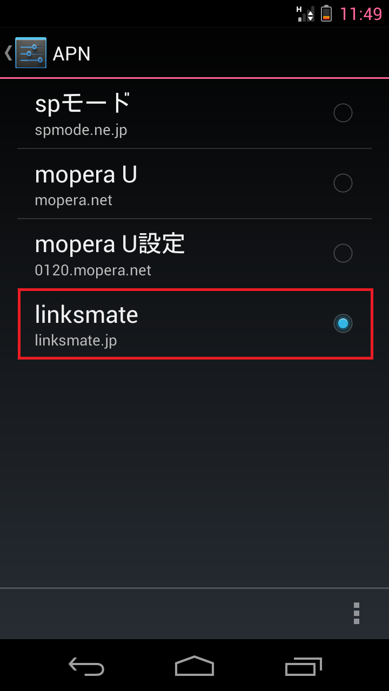389x691 pixels.
Task: Tap the back chevron left of the Settings icon
Action: [8, 52]
